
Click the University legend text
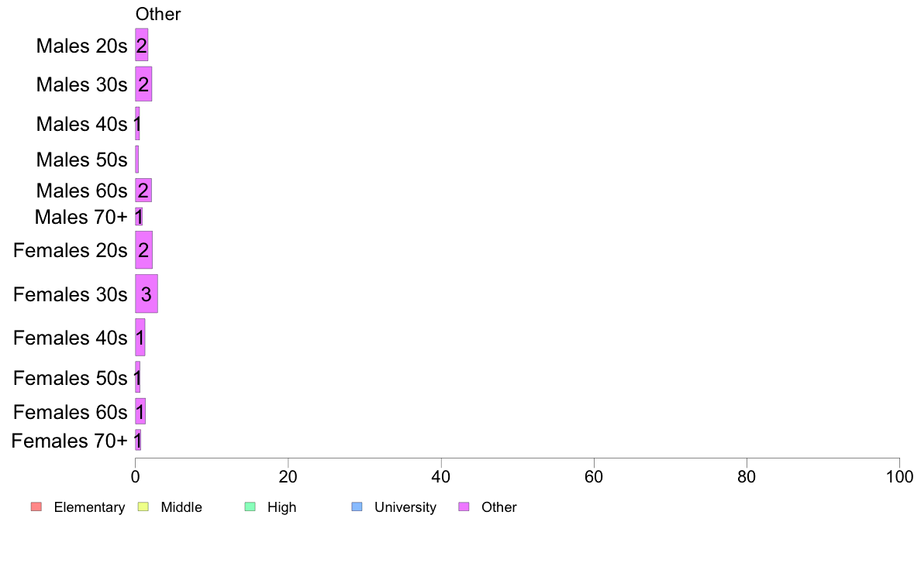405,507
